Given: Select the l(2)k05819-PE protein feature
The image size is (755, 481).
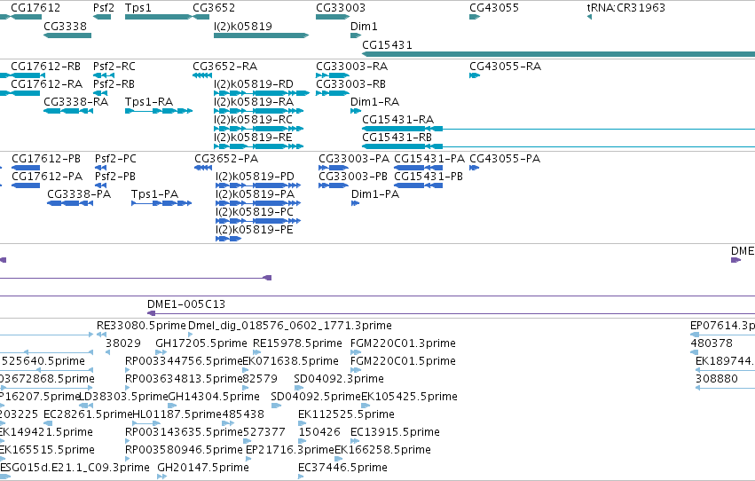Looking at the screenshot, I should (229, 239).
